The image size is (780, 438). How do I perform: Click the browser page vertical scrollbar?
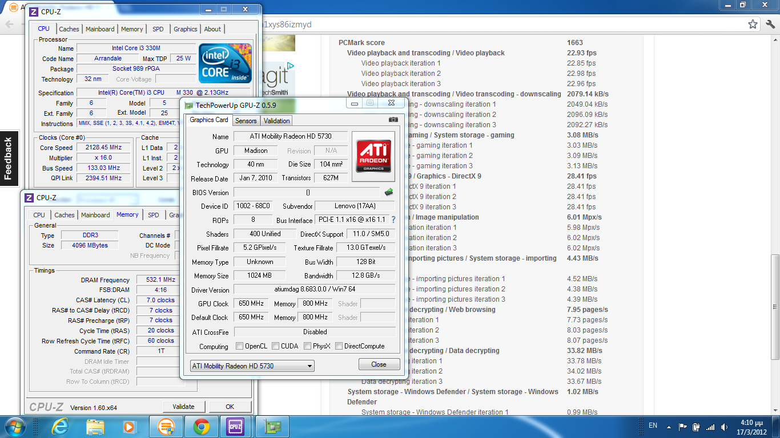775,307
